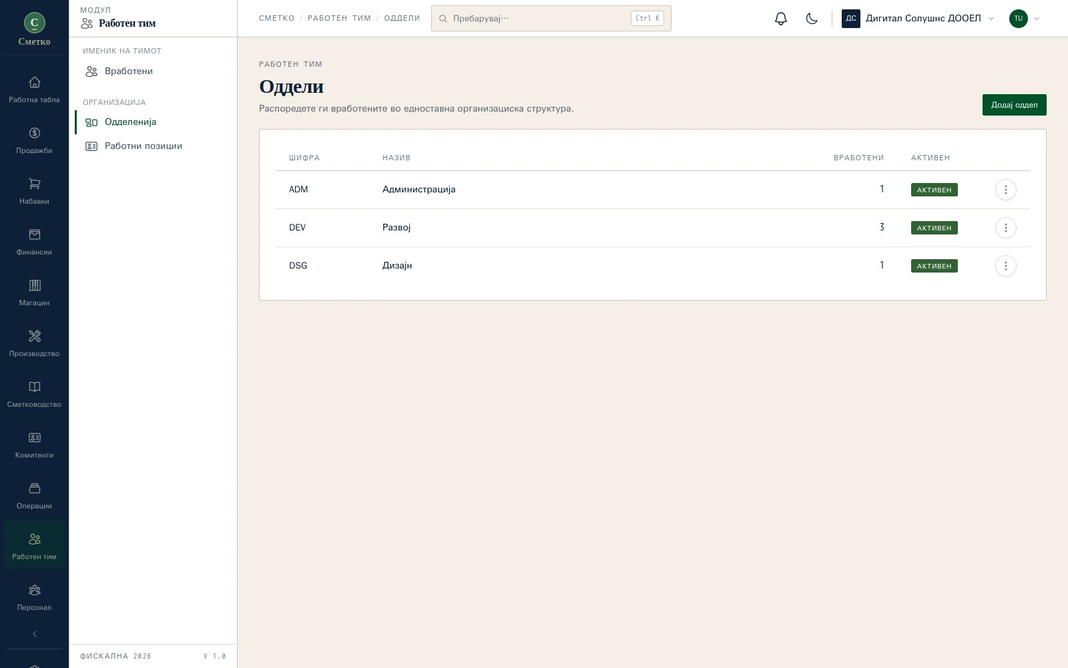This screenshot has width=1068, height=668.
Task: Click the ВРАБОТЕНИ column header
Action: 858,158
